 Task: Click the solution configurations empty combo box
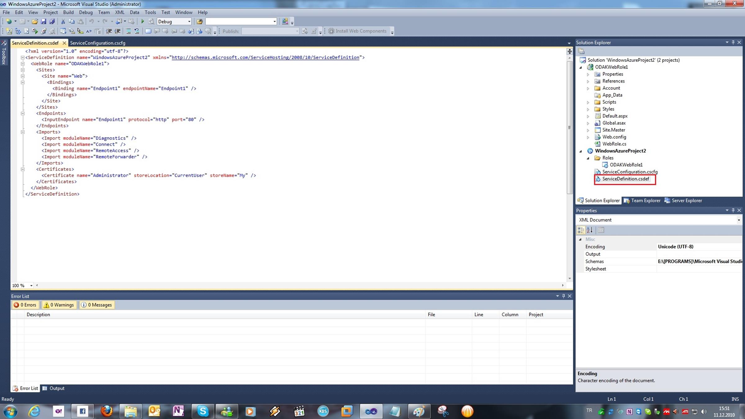pos(241,21)
